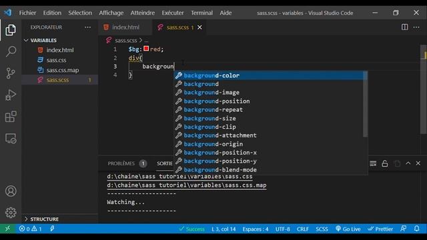Select the SORTIE panel tab

165,163
